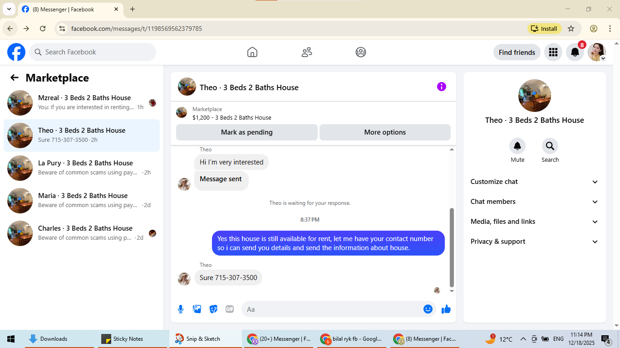Open Chrome three-dot menu

pyautogui.click(x=610, y=29)
